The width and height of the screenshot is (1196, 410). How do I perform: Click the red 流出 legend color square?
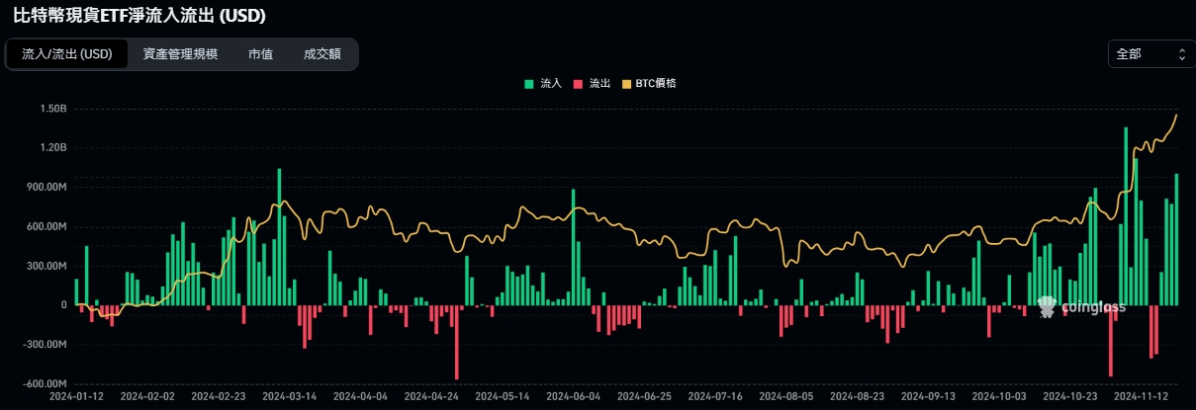(578, 84)
